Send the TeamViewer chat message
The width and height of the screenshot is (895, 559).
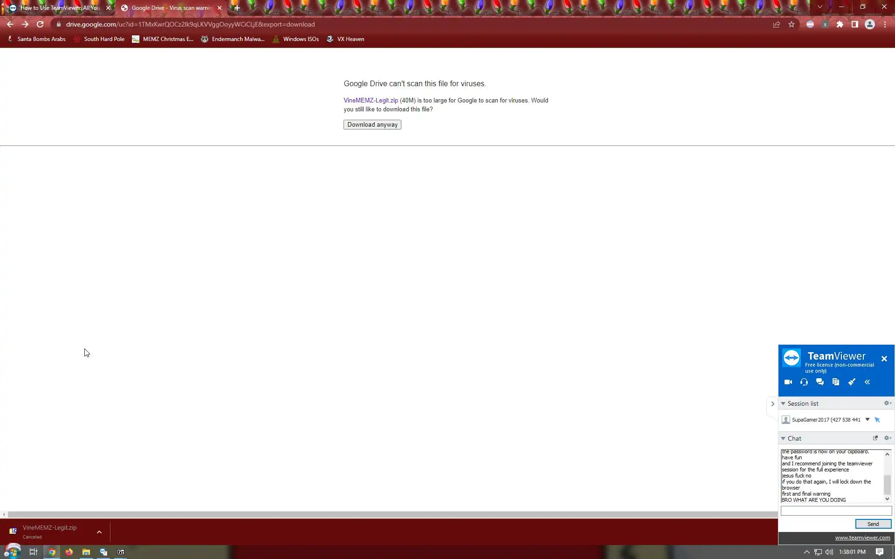click(x=873, y=524)
